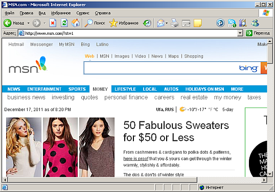Click the Интернет zone globe icon

click(x=202, y=187)
